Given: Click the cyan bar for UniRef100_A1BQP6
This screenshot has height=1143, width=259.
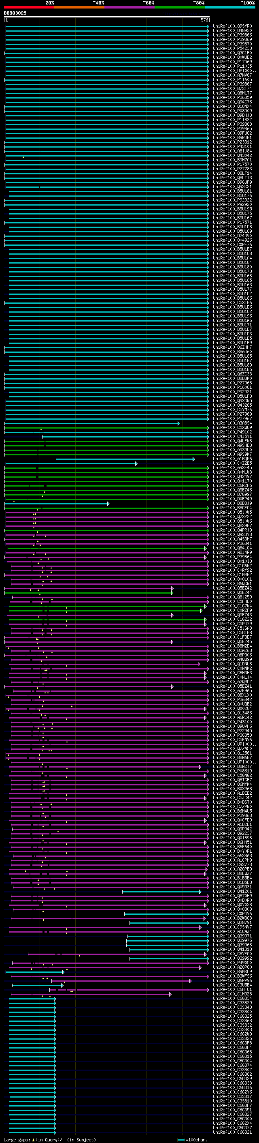Looking at the screenshot, I should click(125, 459).
